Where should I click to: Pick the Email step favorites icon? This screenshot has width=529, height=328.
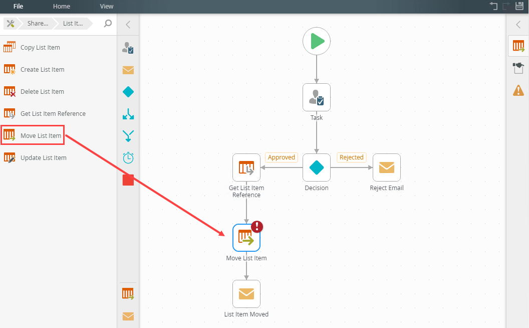pos(128,70)
